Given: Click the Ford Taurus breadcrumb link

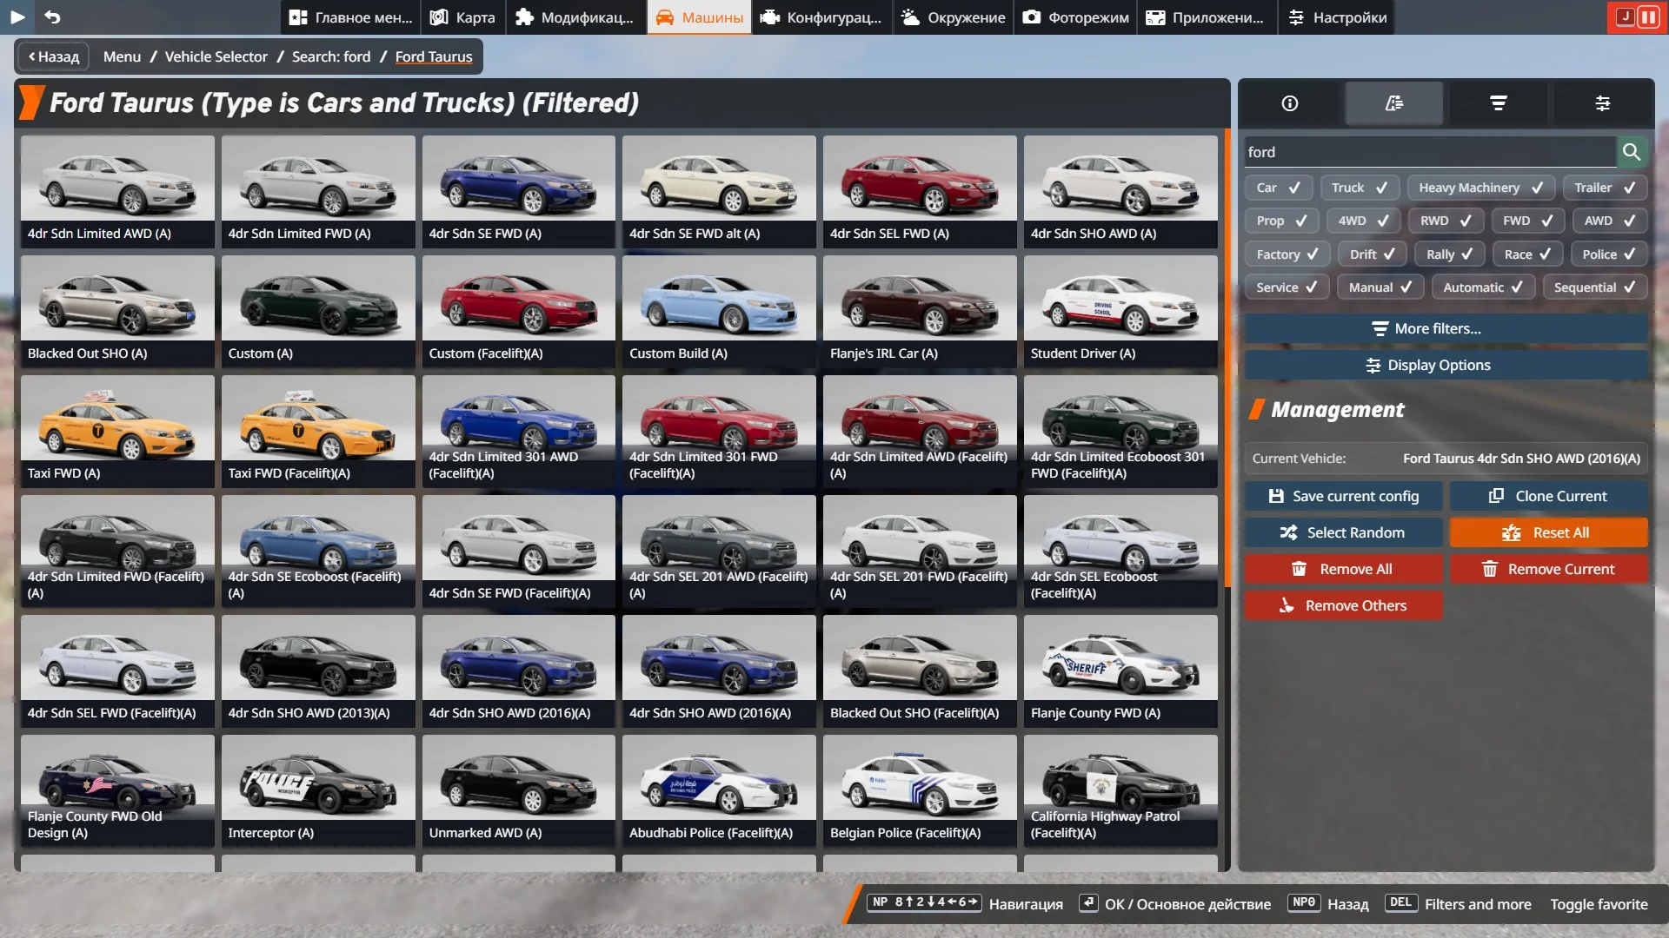Looking at the screenshot, I should 434,56.
